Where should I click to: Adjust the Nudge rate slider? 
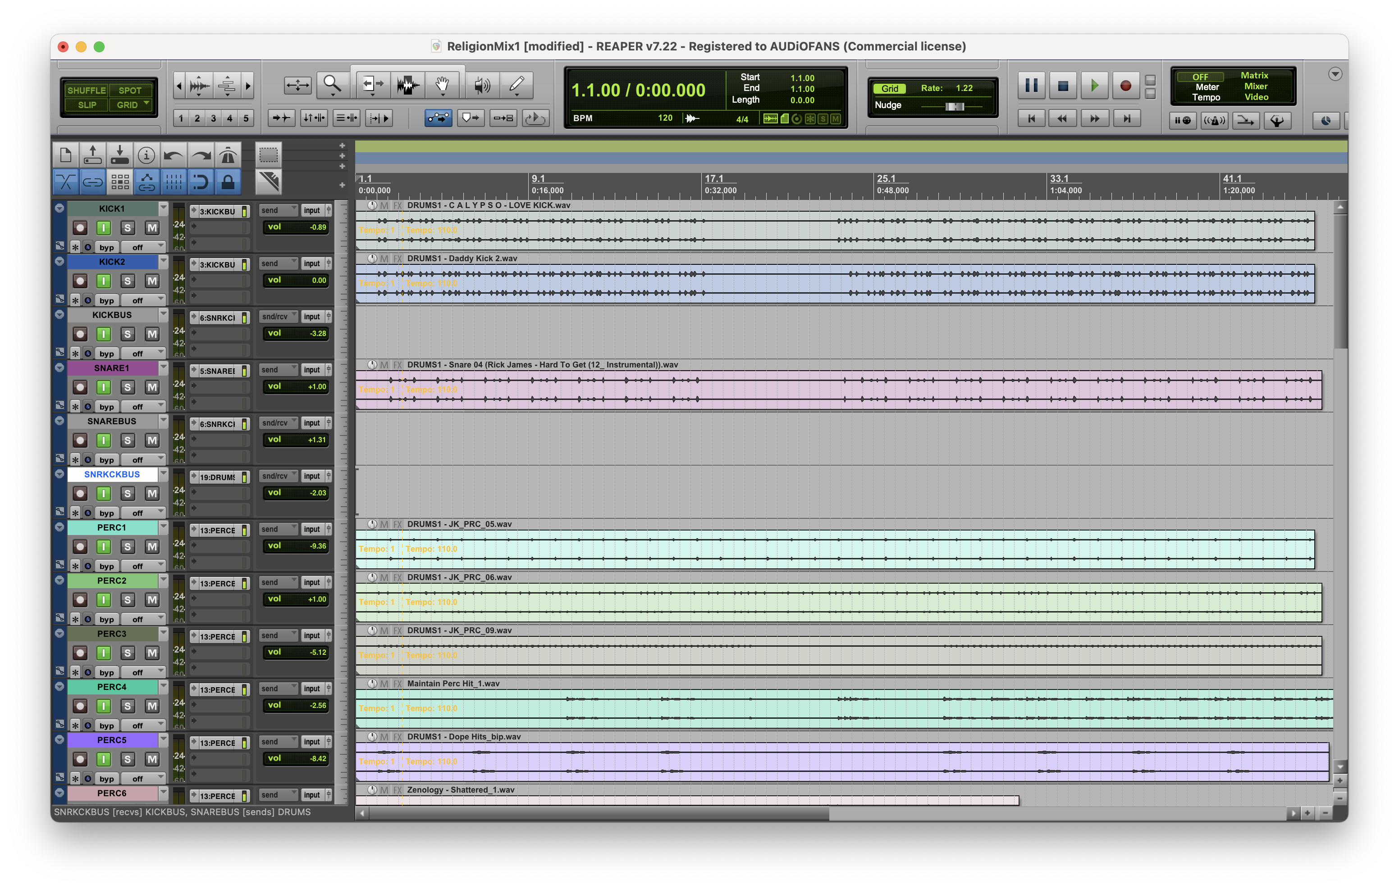(x=954, y=106)
